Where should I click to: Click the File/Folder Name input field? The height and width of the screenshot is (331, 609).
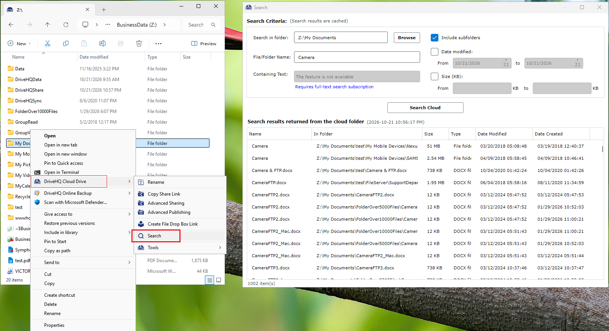pyautogui.click(x=357, y=57)
